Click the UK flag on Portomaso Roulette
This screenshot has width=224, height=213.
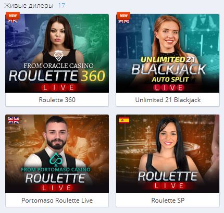14,120
